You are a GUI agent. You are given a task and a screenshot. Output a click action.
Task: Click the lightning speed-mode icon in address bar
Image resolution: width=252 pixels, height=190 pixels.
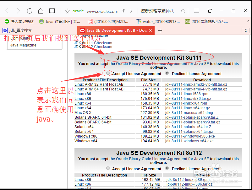(x=123, y=11)
